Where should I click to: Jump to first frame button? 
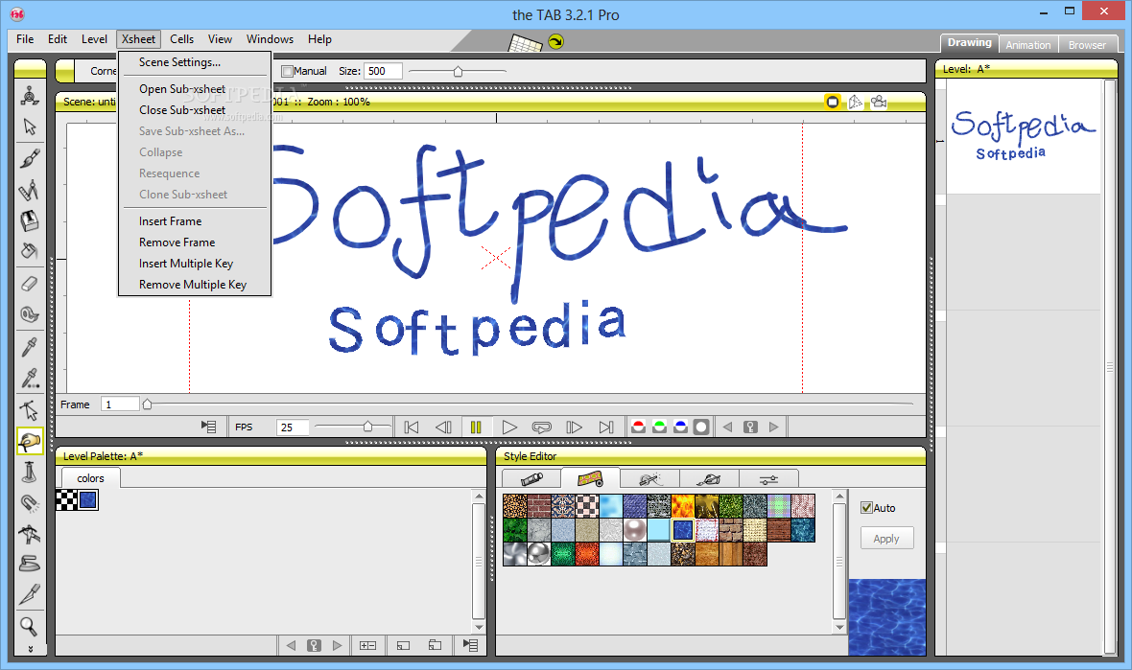tap(412, 427)
